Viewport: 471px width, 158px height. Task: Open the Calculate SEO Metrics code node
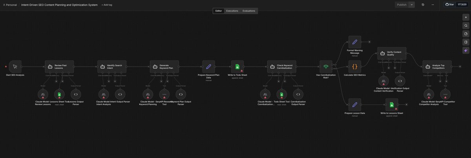pos(355,67)
